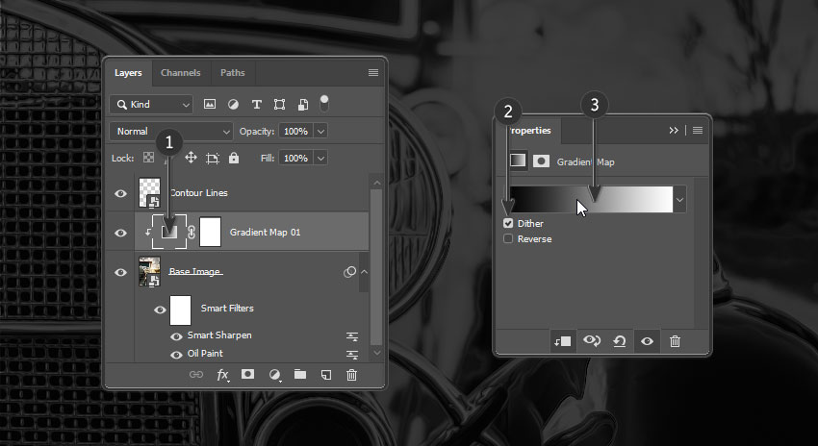Select the Contour Lines layer thumbnail
The image size is (818, 446).
(x=150, y=193)
